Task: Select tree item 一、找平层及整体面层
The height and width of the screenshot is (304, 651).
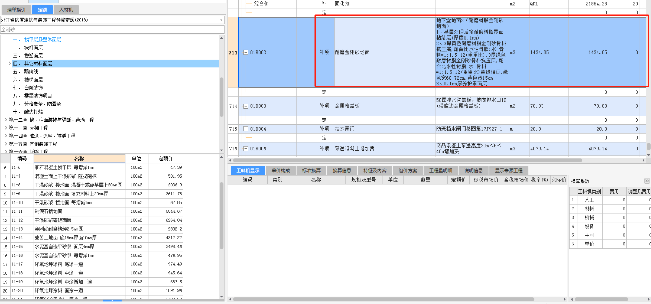Action: tap(37, 40)
